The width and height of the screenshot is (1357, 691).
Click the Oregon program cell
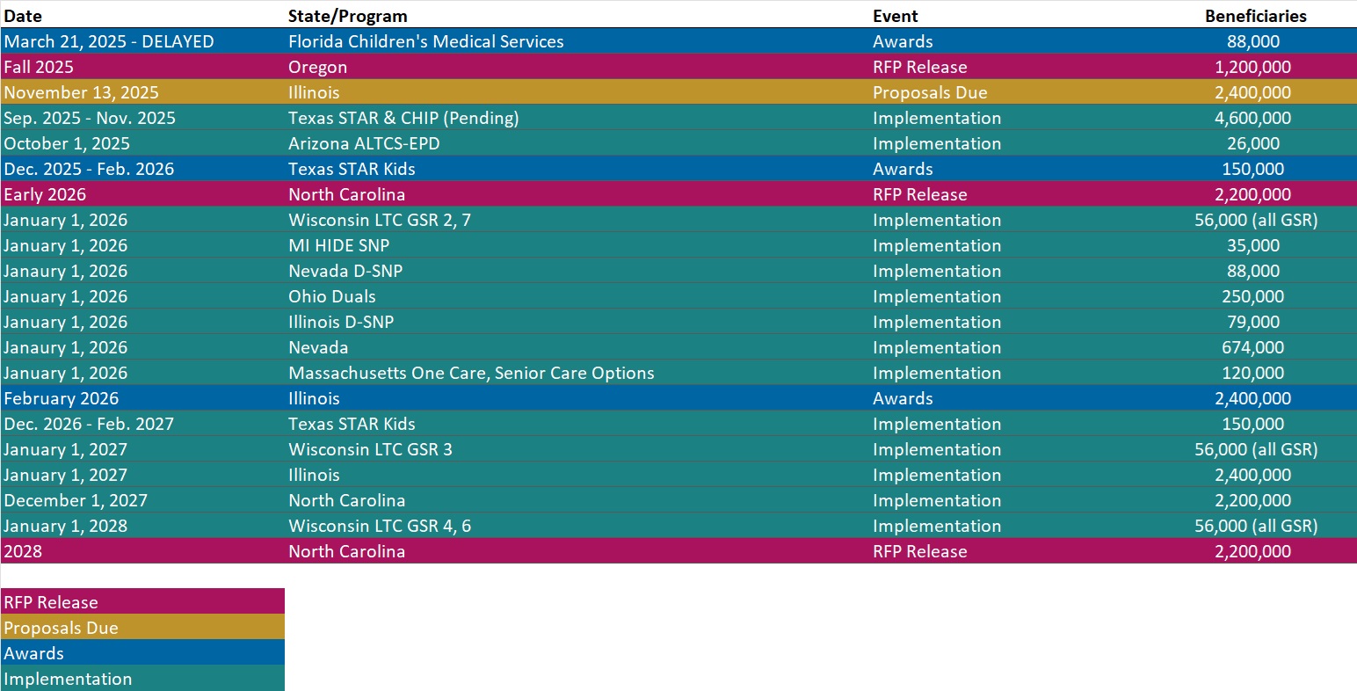point(317,67)
